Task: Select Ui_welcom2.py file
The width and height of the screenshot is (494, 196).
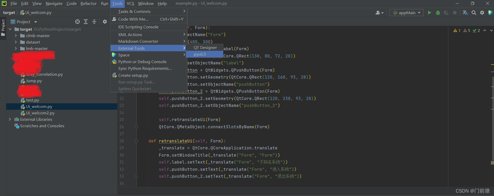Action: click(40, 113)
